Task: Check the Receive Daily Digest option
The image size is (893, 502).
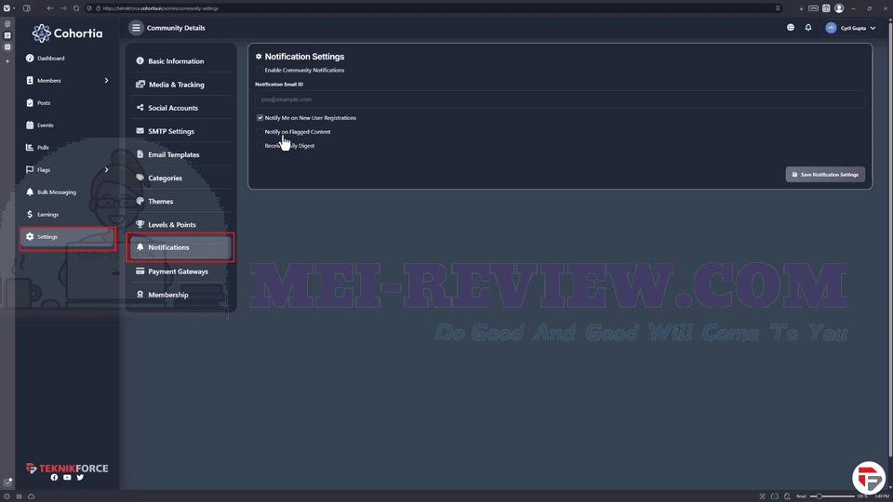Action: [260, 146]
